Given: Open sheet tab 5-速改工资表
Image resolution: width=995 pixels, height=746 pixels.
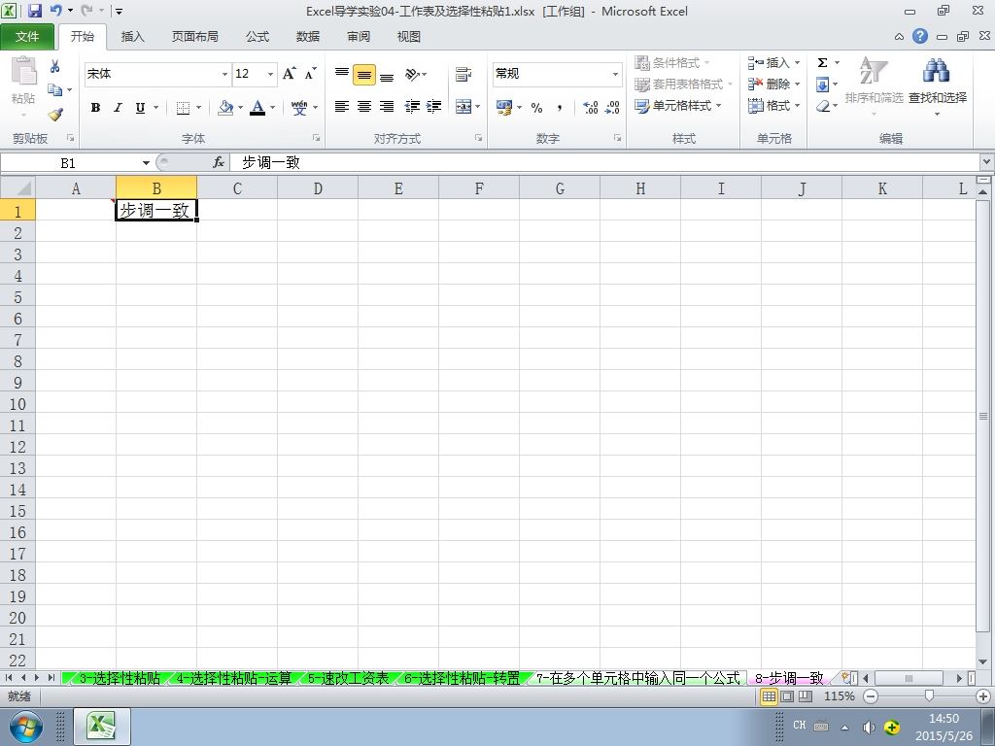Looking at the screenshot, I should pyautogui.click(x=349, y=678).
